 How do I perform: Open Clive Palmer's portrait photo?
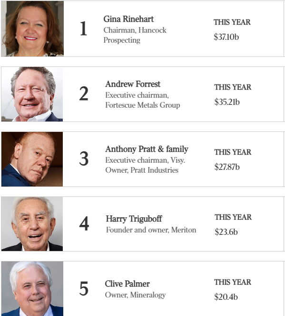point(32,289)
